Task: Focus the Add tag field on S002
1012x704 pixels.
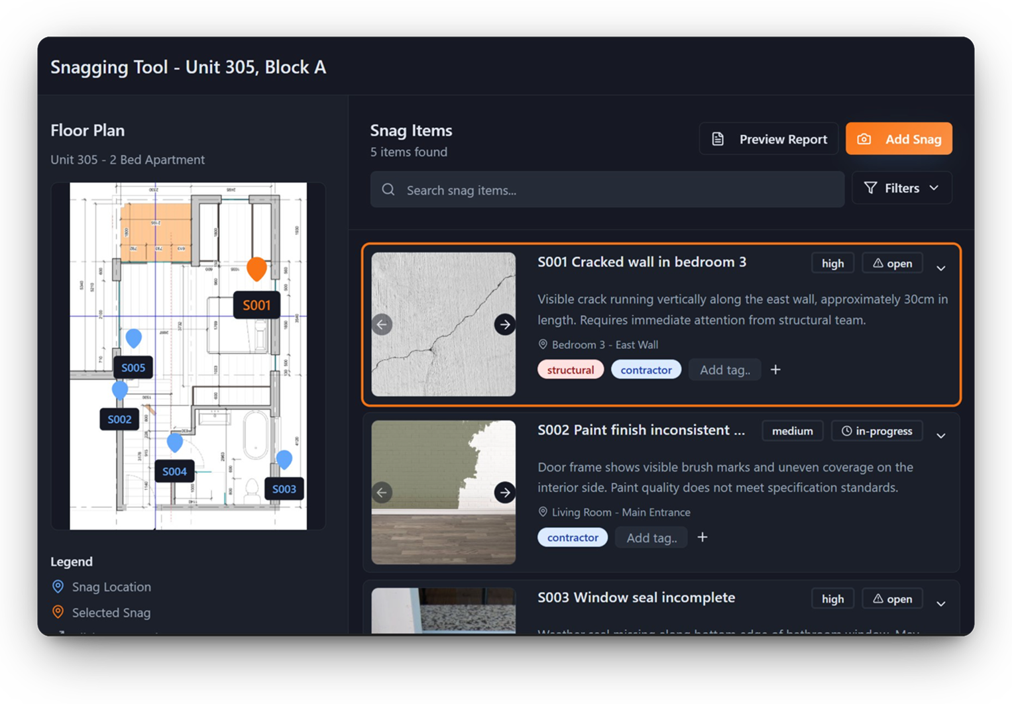Action: tap(651, 538)
